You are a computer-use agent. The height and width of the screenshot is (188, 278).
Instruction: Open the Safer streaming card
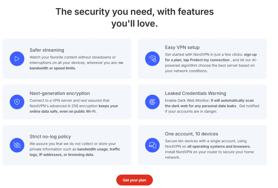(x=67, y=58)
